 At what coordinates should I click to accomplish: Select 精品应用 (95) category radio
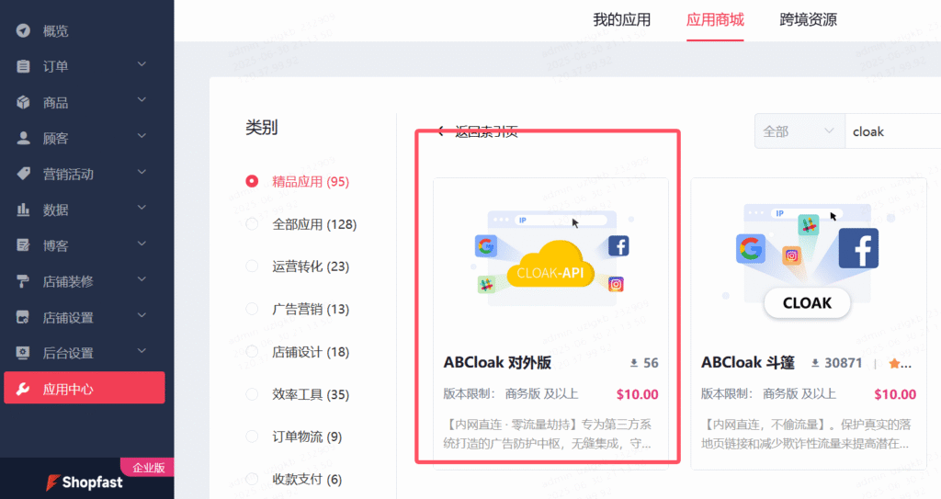(252, 181)
